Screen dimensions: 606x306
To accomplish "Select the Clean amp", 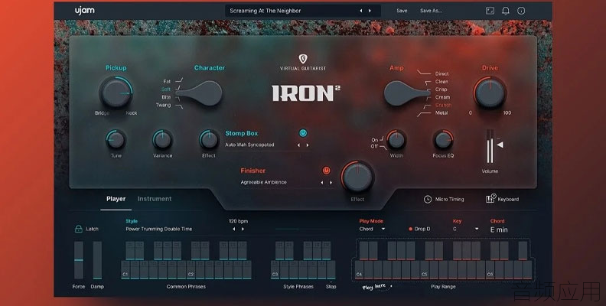I will click(441, 82).
